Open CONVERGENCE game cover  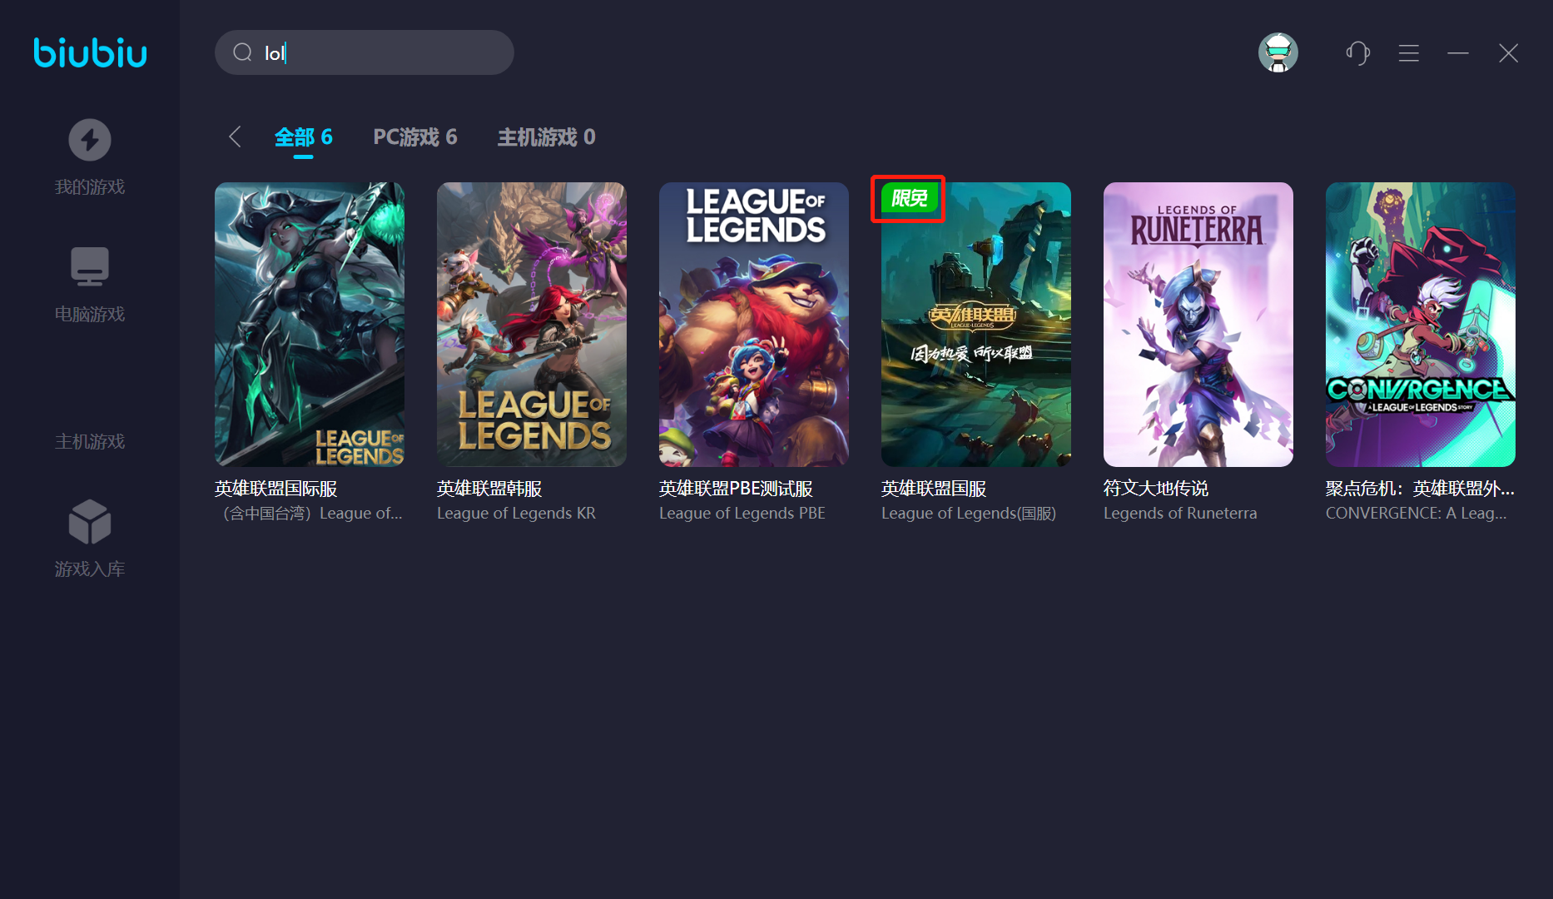tap(1421, 325)
